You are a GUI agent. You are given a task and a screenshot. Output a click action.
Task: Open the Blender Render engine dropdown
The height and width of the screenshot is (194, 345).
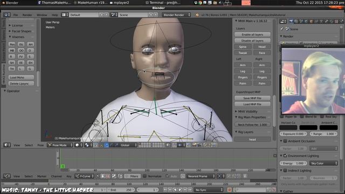176,15
